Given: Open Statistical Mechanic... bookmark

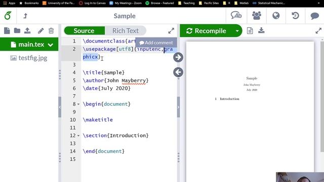Looking at the screenshot, I should point(269,3).
